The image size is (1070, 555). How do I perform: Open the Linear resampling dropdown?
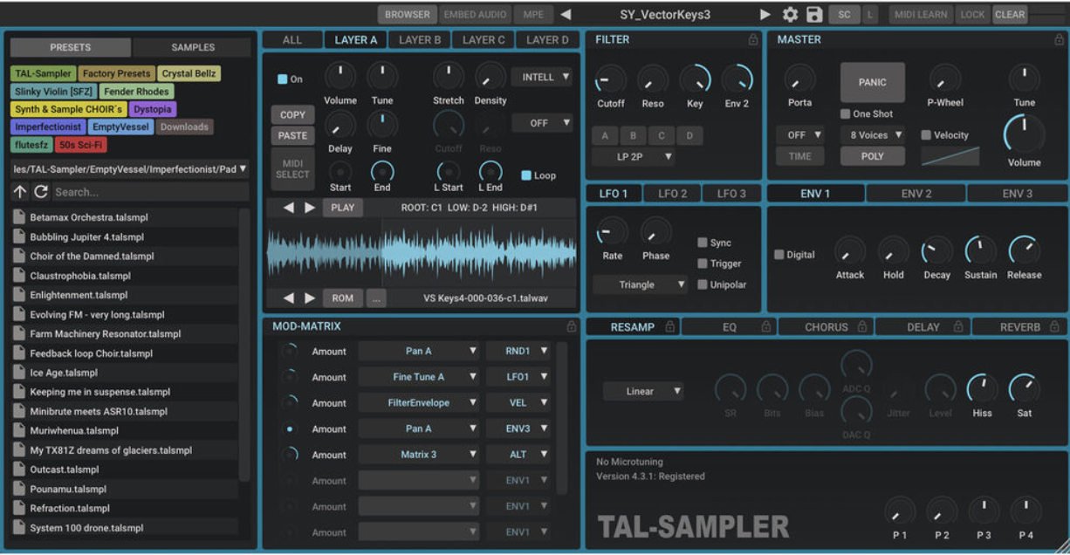pyautogui.click(x=644, y=392)
